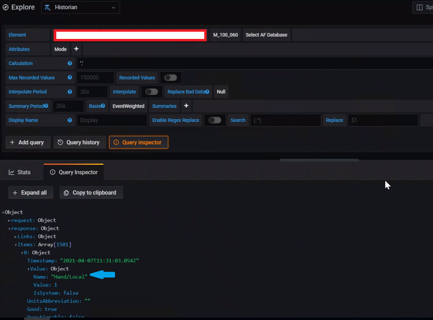The height and width of the screenshot is (320, 433).
Task: Open split view with the Split icon
Action: (419, 7)
